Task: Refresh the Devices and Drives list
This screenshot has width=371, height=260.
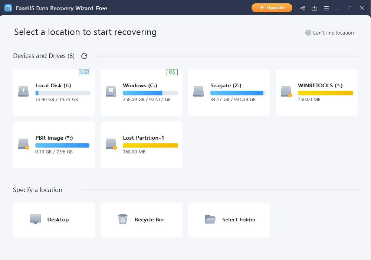Action: [84, 56]
